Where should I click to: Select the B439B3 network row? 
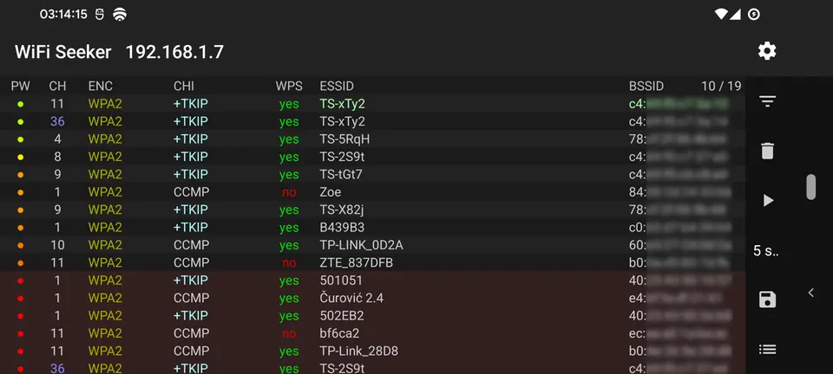[373, 228]
